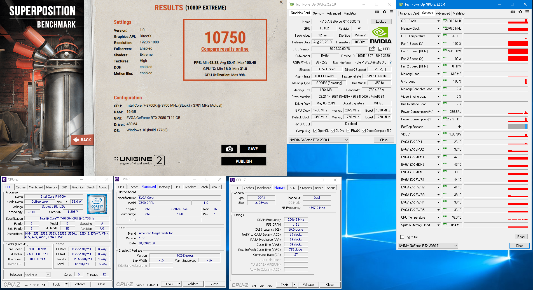Click the Lookup button in GPU-Z
The width and height of the screenshot is (533, 290).
381,22
